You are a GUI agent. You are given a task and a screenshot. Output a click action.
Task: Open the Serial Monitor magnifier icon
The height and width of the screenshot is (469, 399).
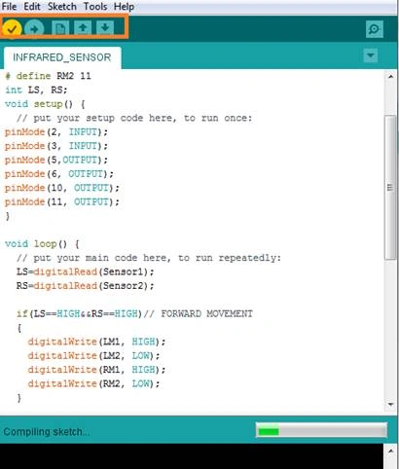(x=375, y=29)
